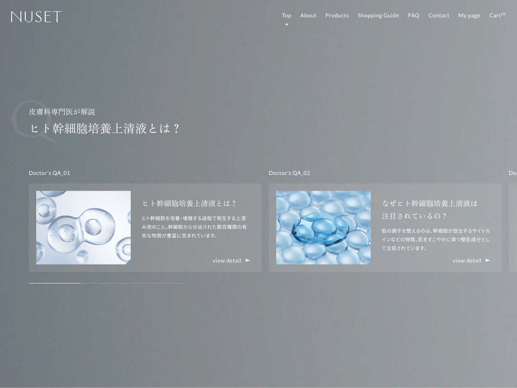Click arrow icon beside QA_01 view detail
Viewport: 517px width, 388px height.
coord(248,260)
